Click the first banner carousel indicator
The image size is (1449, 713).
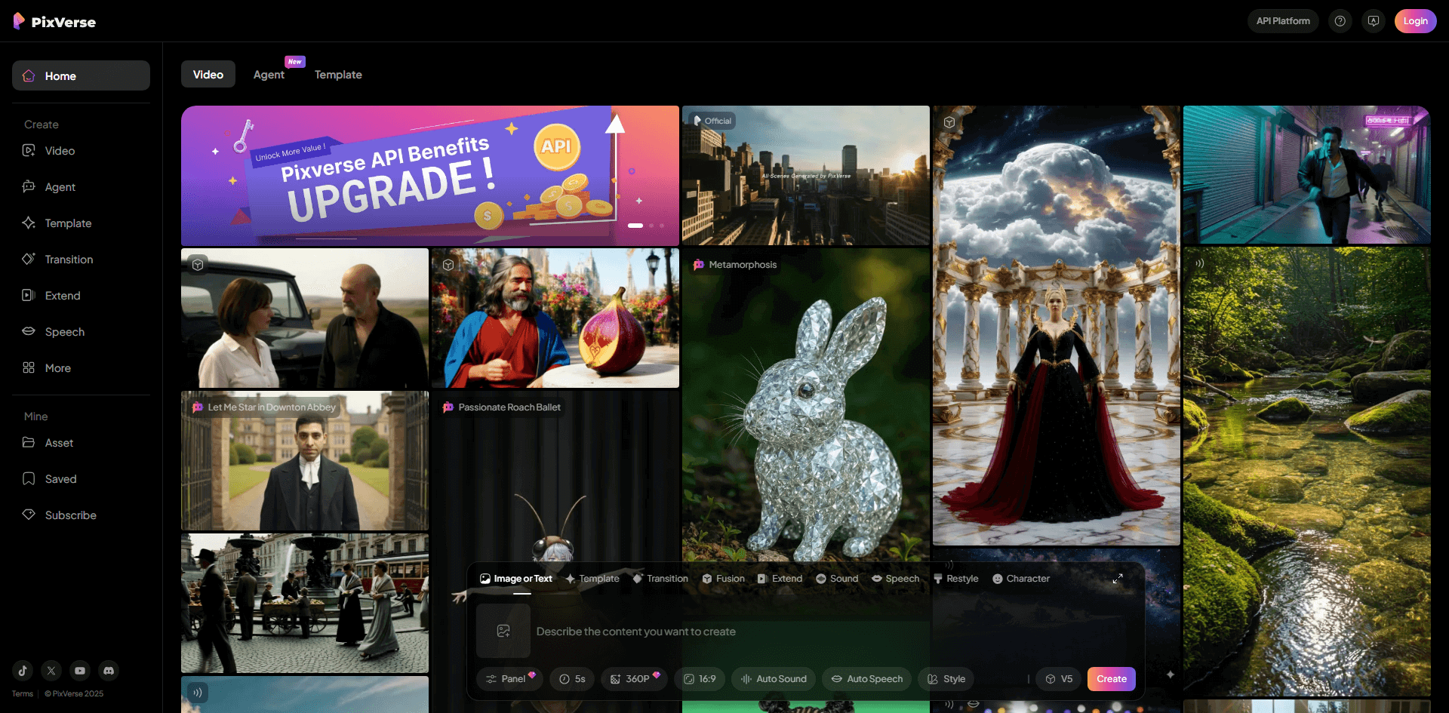(x=635, y=226)
